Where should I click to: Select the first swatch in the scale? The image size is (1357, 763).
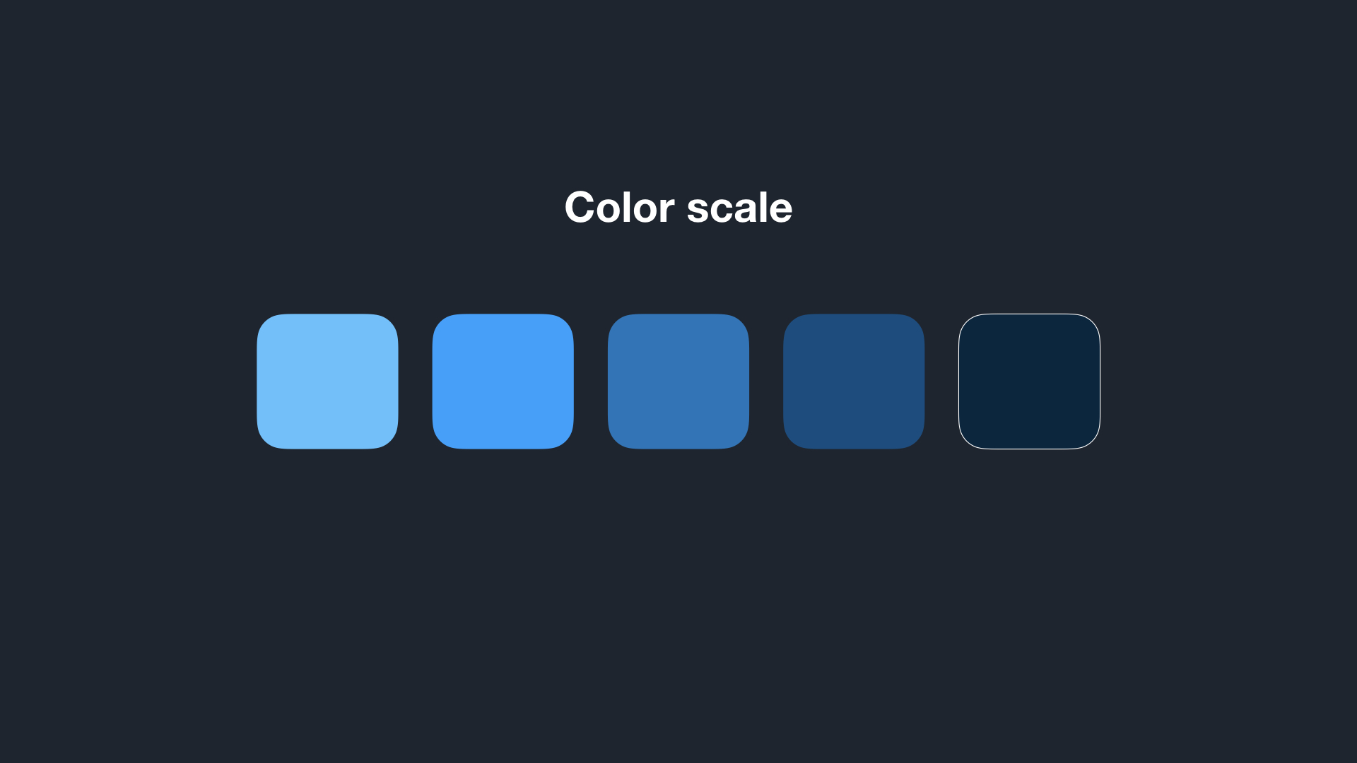coord(327,381)
